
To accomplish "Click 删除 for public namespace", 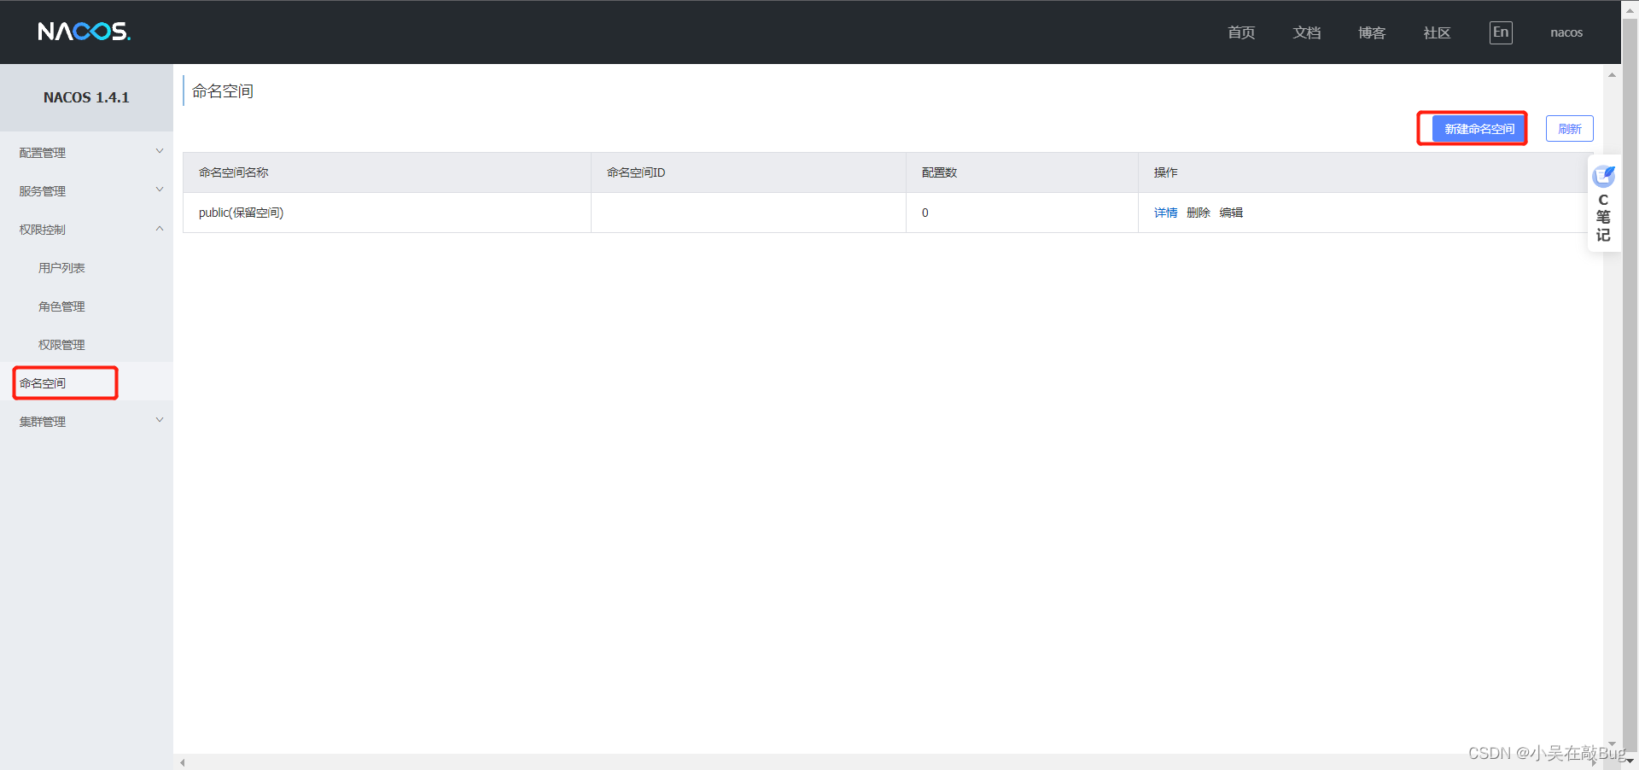I will (x=1199, y=213).
